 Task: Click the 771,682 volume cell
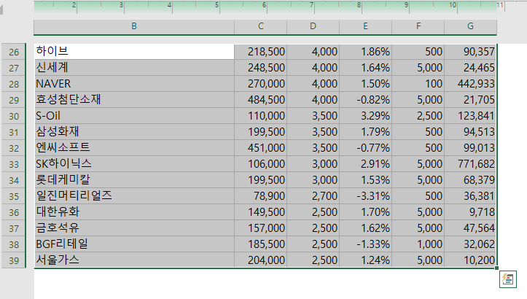[470, 164]
